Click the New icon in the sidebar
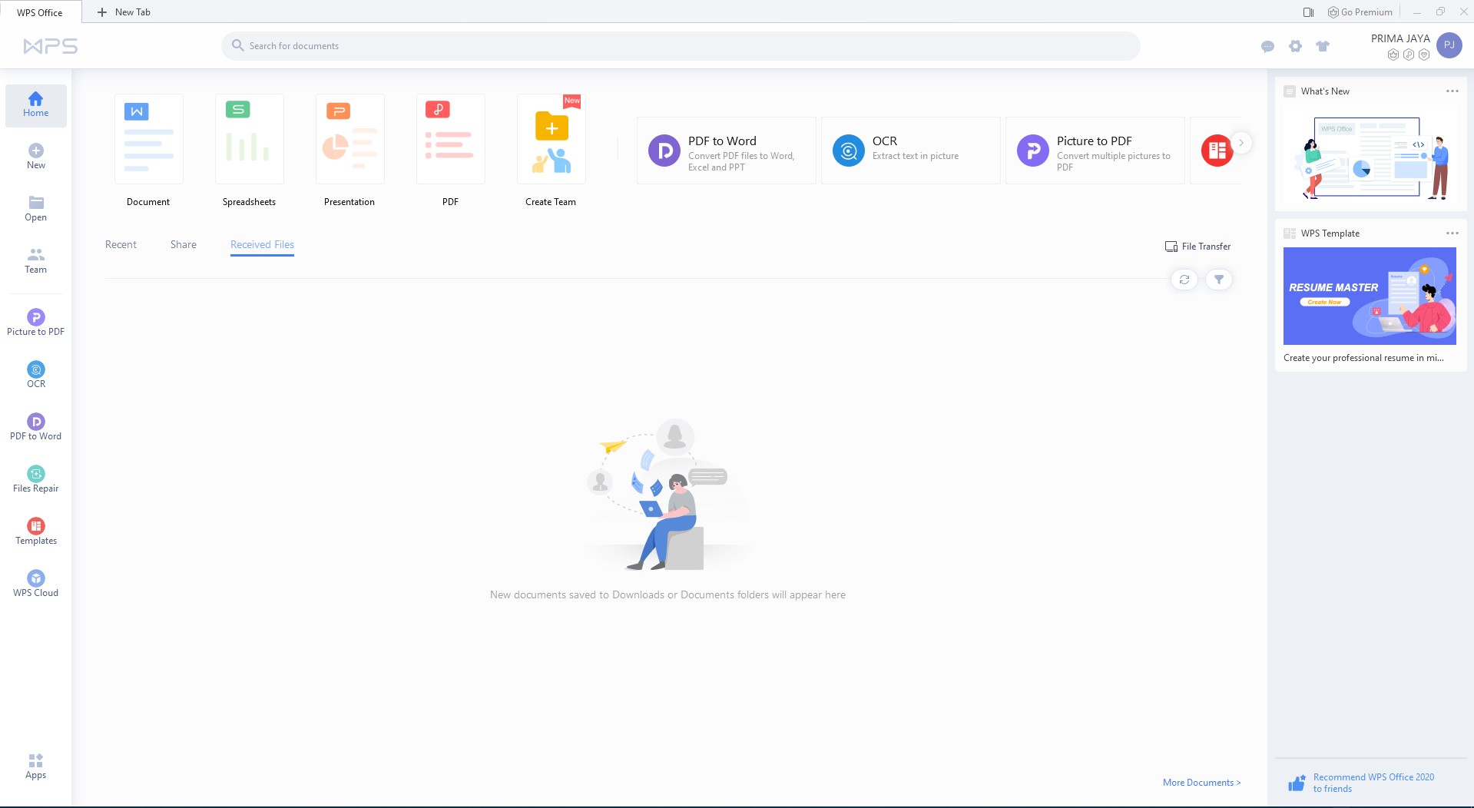 [x=36, y=151]
